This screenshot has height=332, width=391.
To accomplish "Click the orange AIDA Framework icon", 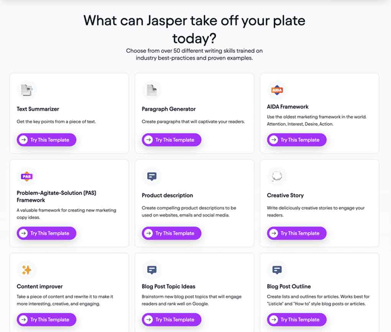I will click(277, 90).
